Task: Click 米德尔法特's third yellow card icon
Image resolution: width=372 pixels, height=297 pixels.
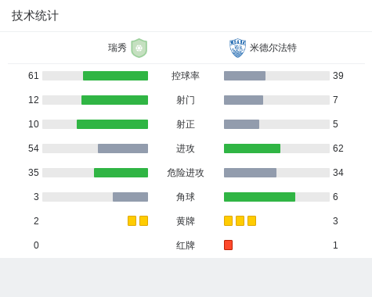Action: (251, 221)
